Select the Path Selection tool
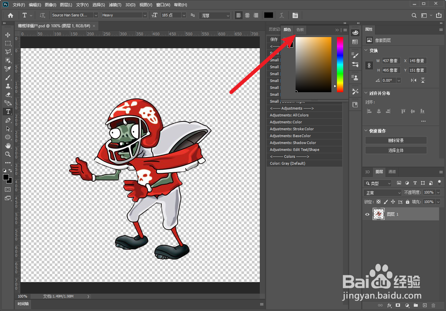Viewport: 446px width, 311px height. tap(8, 129)
